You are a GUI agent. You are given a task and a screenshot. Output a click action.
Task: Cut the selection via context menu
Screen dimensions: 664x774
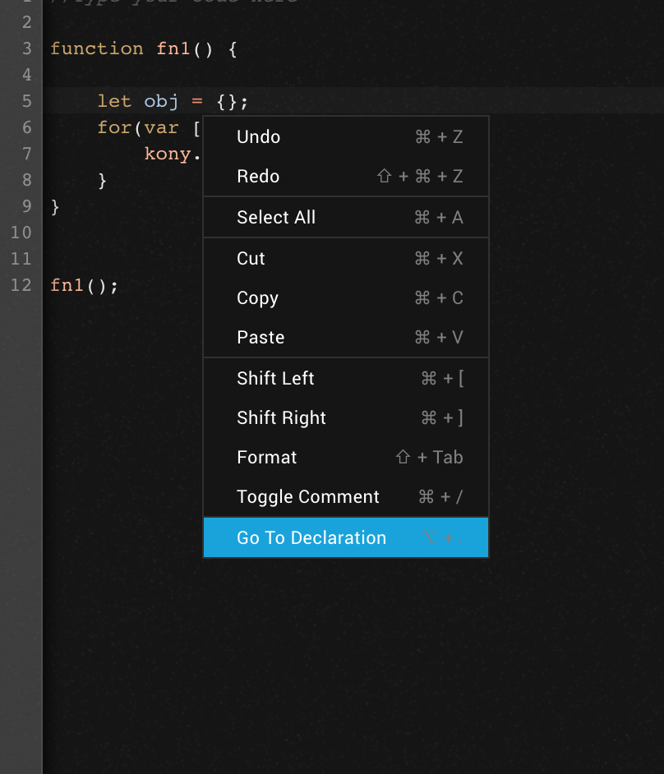click(x=250, y=258)
